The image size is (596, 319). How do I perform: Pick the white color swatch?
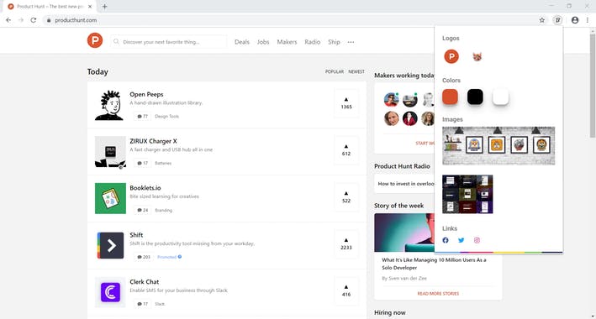501,97
